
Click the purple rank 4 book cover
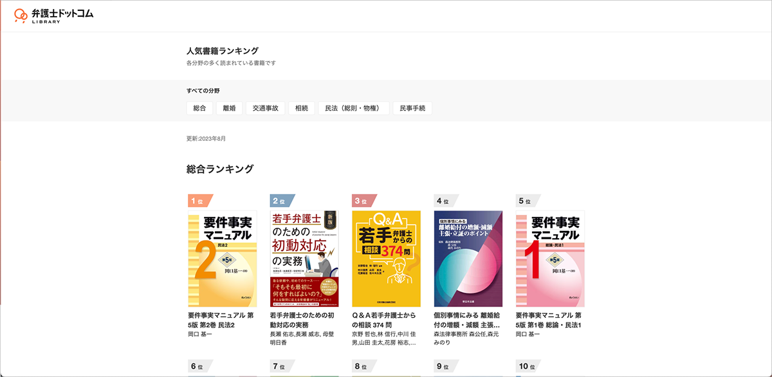click(468, 257)
